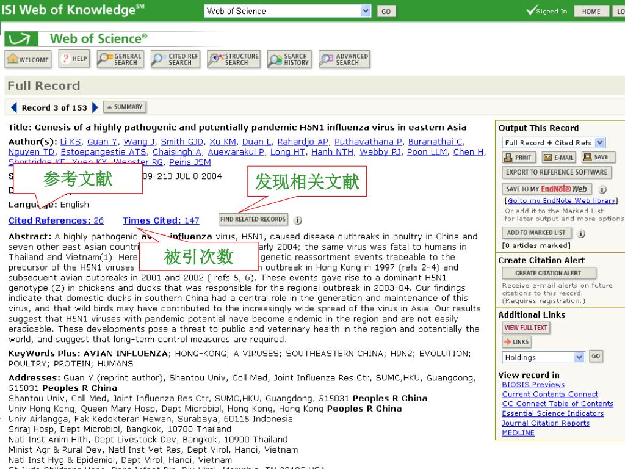Open author Hanh NTH
The height and width of the screenshot is (469, 625).
333,152
